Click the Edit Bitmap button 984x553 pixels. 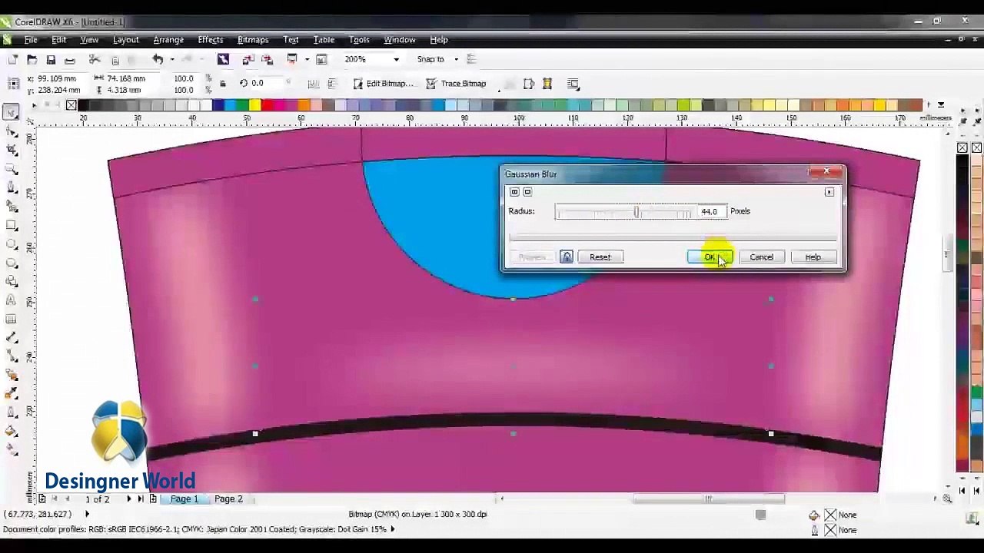(x=383, y=83)
